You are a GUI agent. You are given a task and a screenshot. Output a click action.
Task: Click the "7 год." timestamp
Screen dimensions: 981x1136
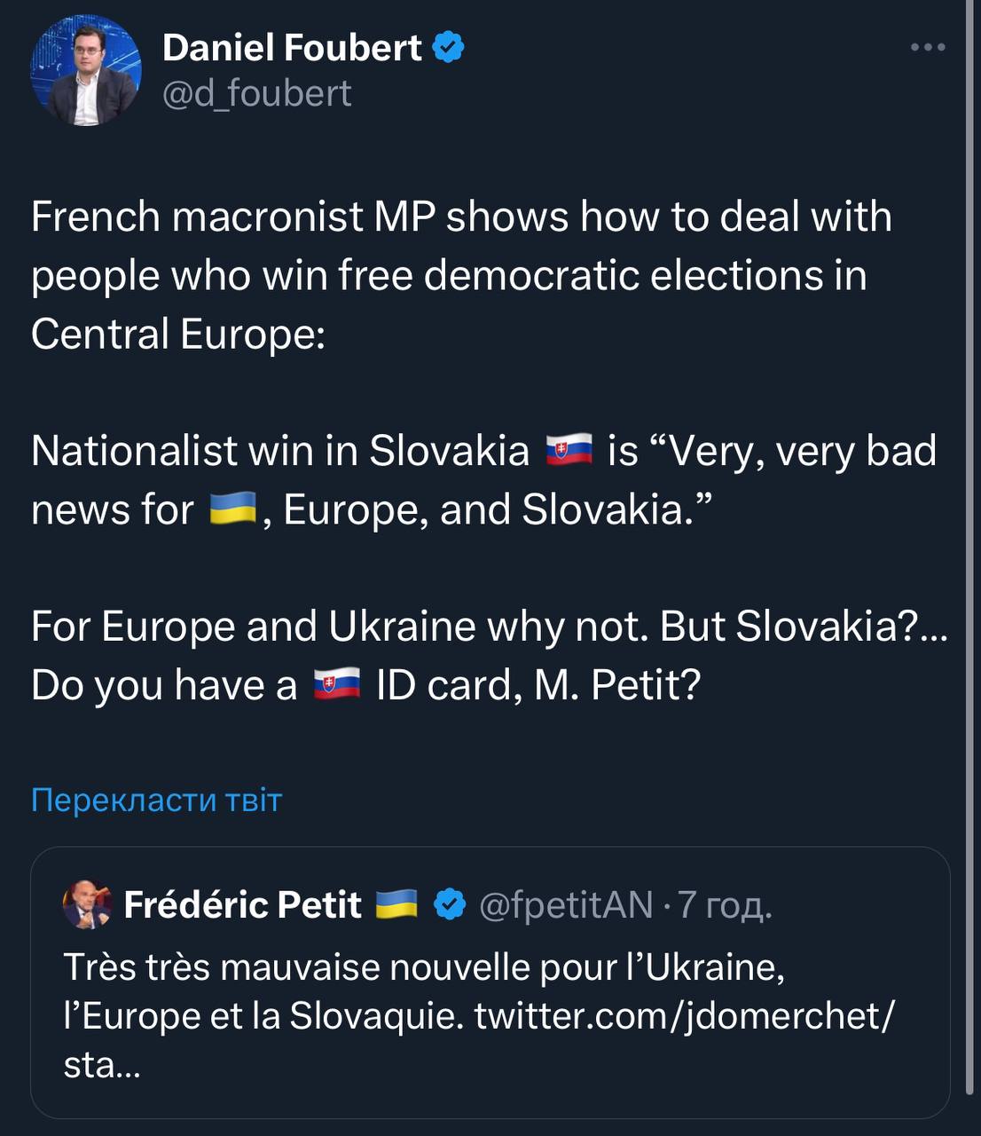(x=726, y=905)
